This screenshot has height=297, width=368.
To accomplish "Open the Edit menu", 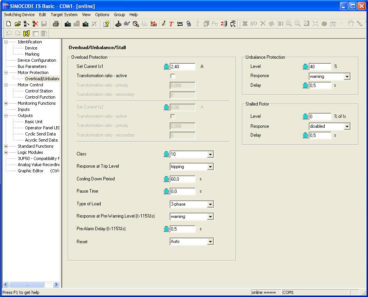I will pyautogui.click(x=43, y=15).
